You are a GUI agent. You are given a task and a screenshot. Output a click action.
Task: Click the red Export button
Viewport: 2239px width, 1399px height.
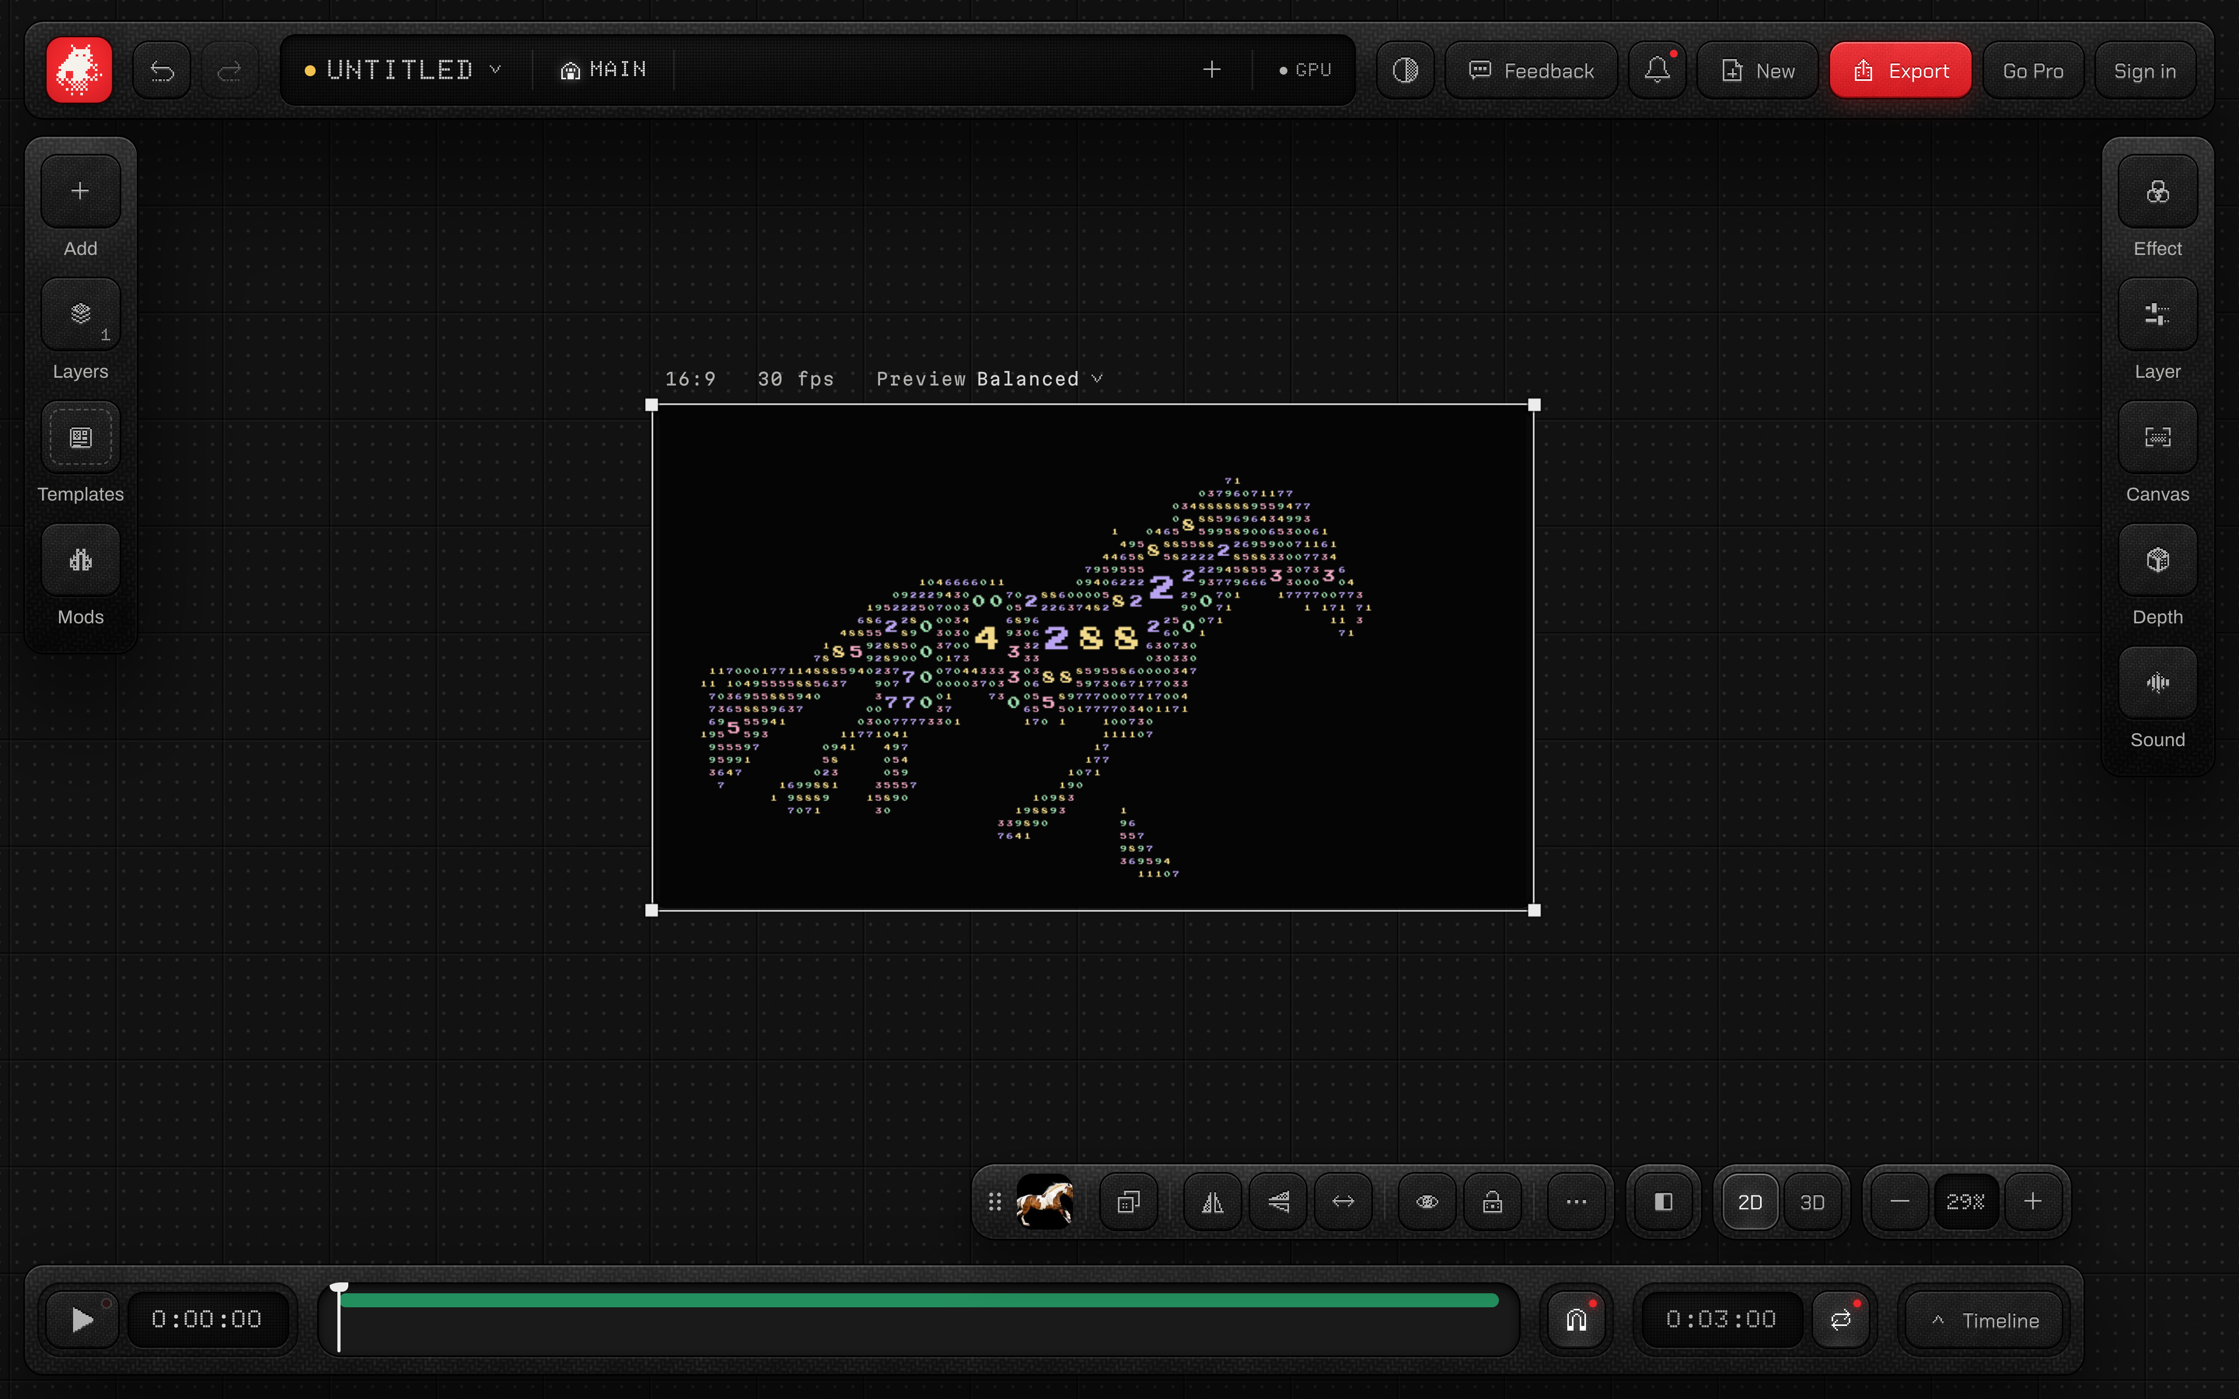click(x=1901, y=70)
